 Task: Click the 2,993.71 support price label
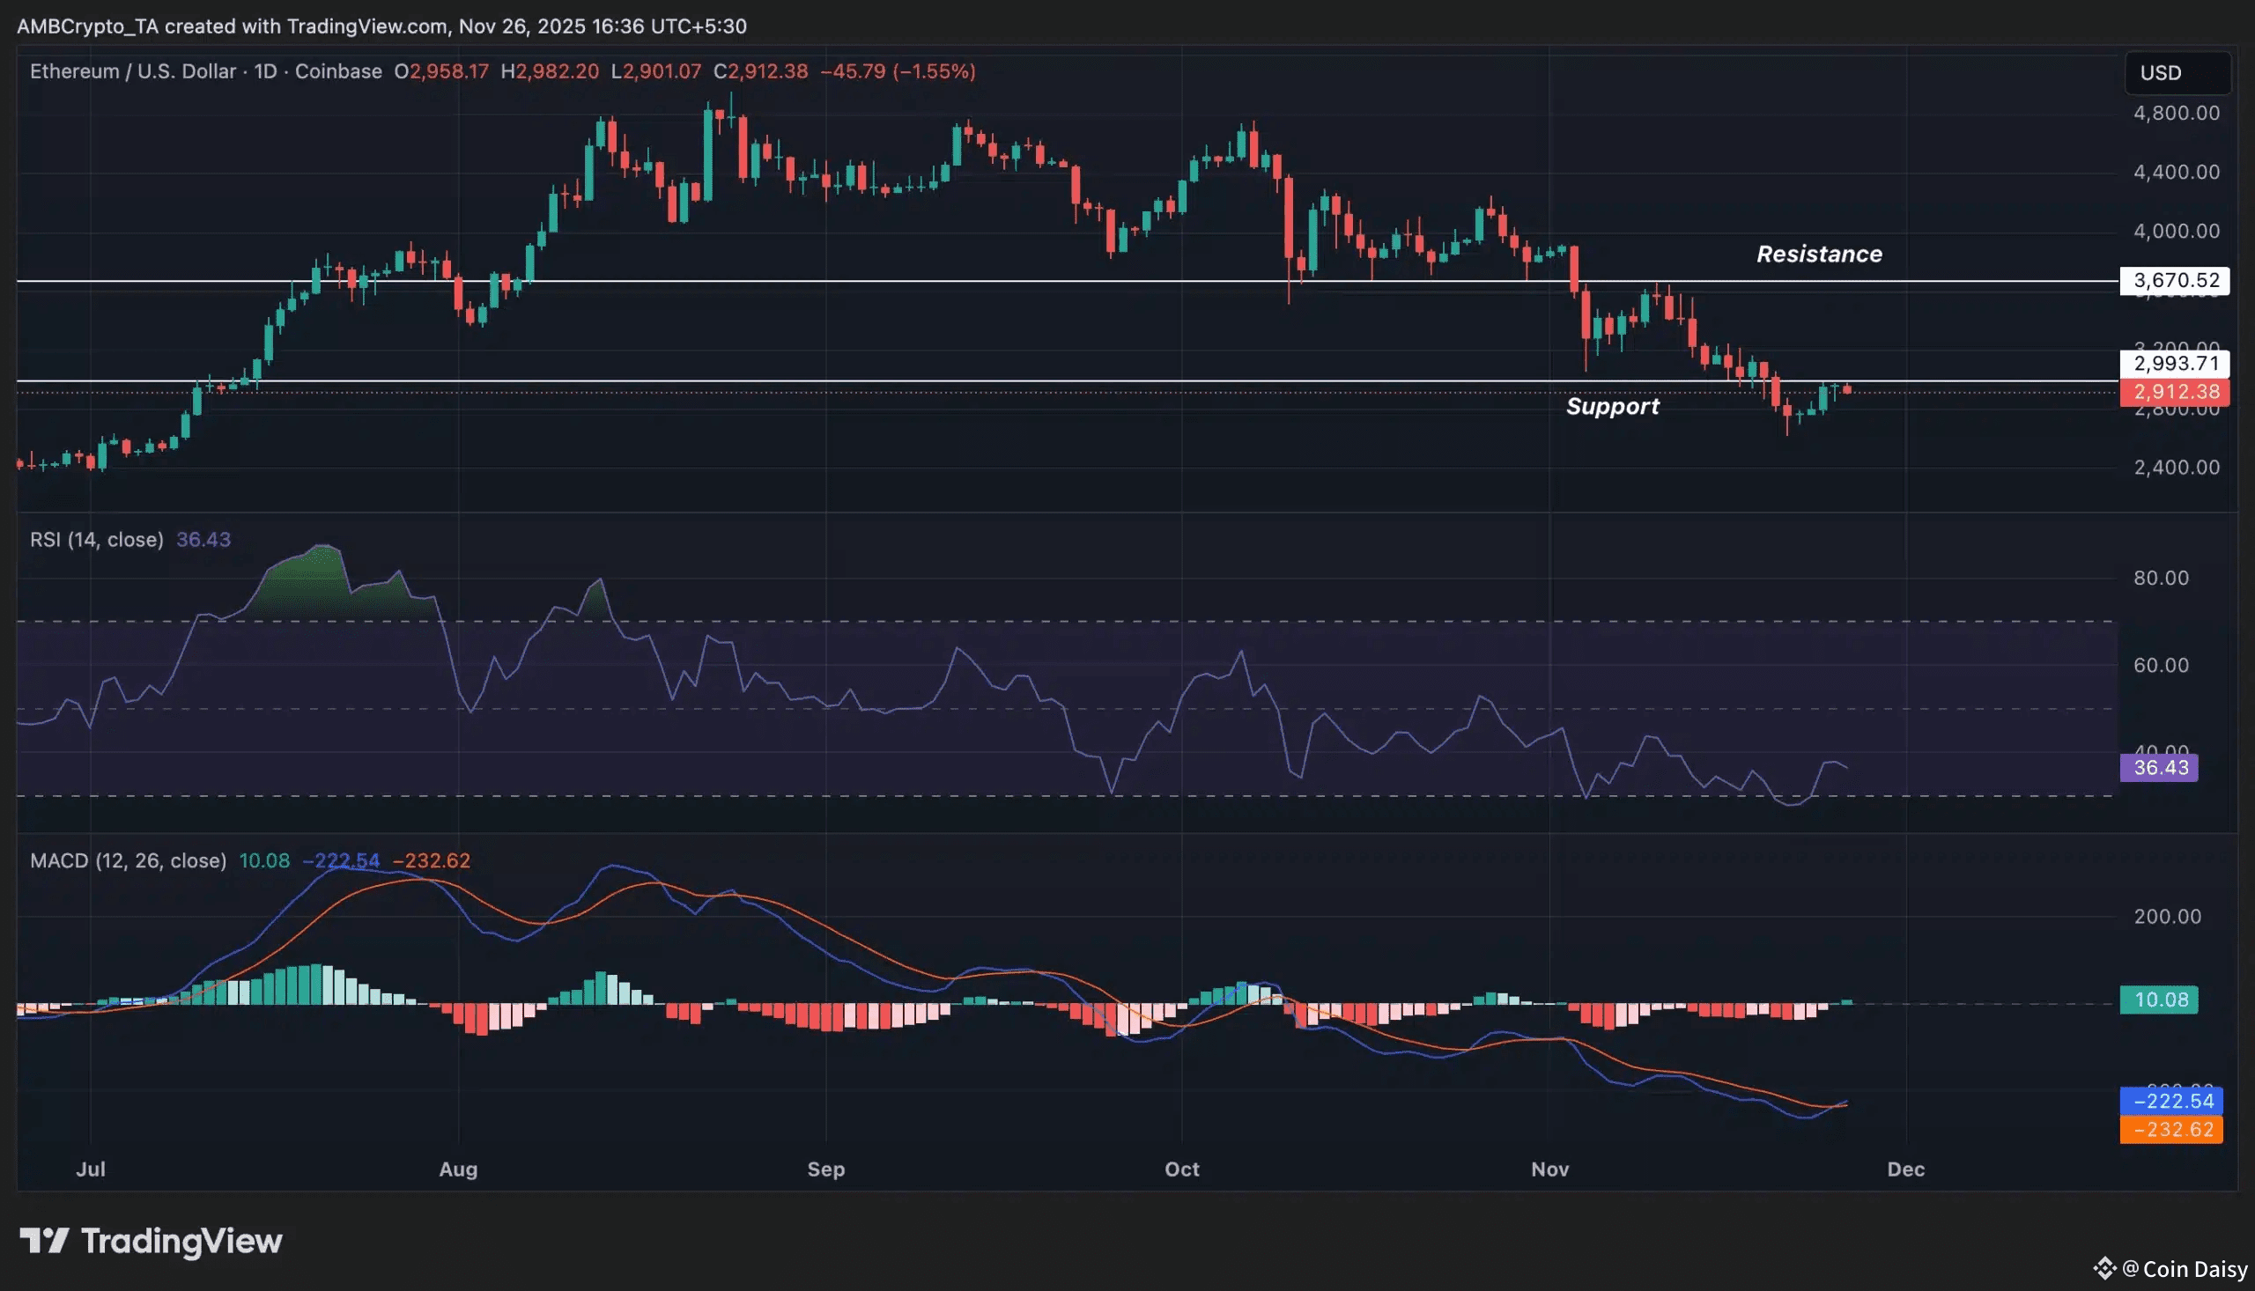[2174, 364]
